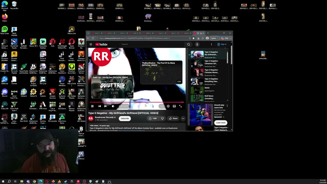This screenshot has height=184, width=327.
Task: Skip to the next video
Action: 106,106
